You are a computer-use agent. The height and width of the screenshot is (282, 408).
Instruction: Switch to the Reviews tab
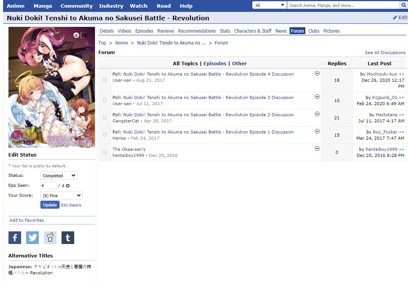click(x=166, y=31)
